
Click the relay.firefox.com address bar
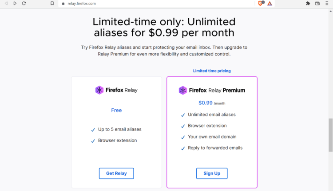(156, 4)
